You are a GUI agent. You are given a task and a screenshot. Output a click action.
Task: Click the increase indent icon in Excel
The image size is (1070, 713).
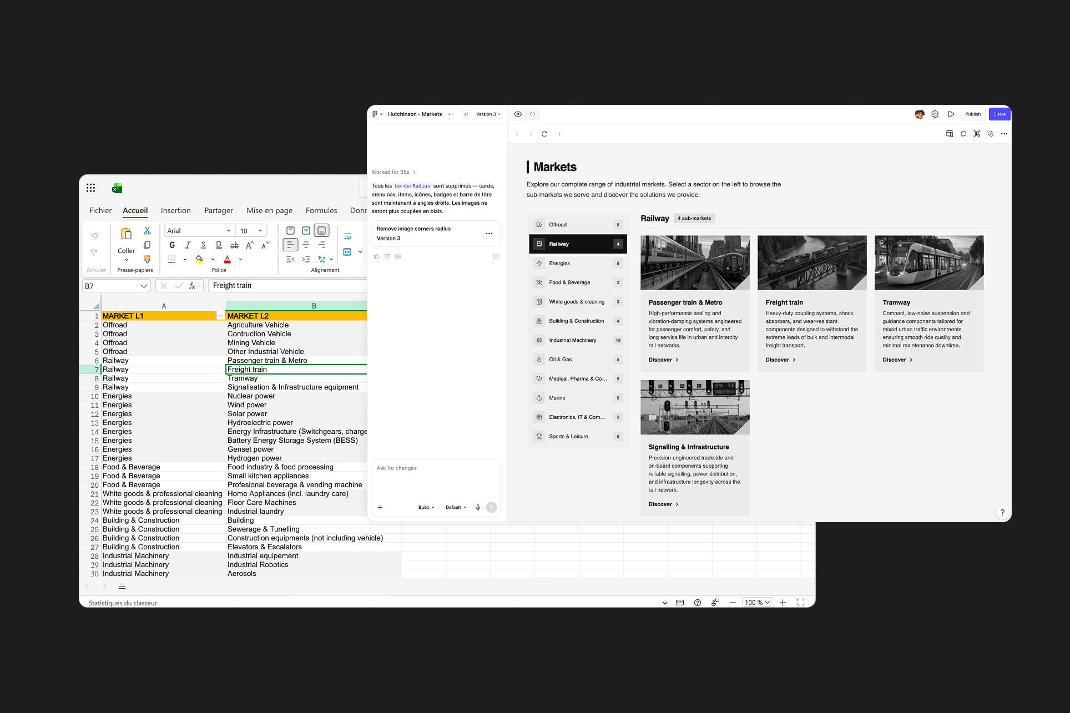click(306, 259)
